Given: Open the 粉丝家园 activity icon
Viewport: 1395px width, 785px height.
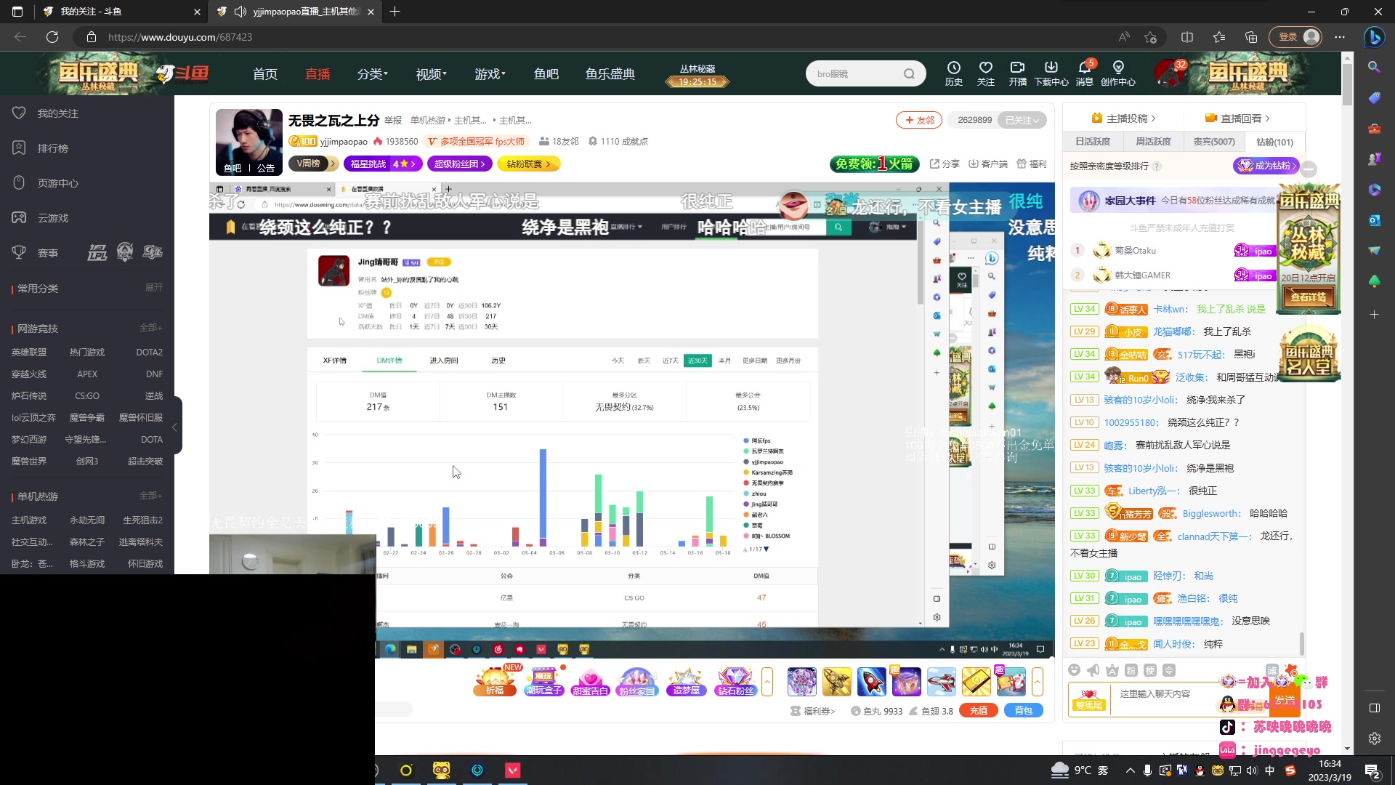Looking at the screenshot, I should tap(637, 682).
